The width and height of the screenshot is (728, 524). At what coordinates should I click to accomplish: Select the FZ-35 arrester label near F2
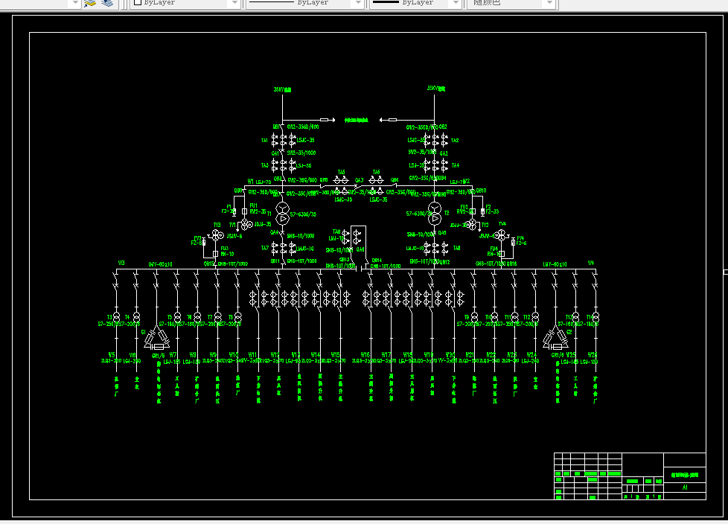pyautogui.click(x=492, y=211)
